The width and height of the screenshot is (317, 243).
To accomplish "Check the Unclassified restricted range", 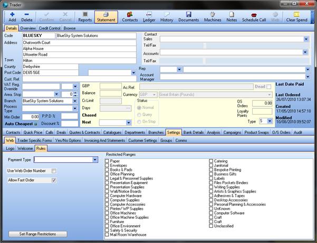I will (x=211, y=226).
